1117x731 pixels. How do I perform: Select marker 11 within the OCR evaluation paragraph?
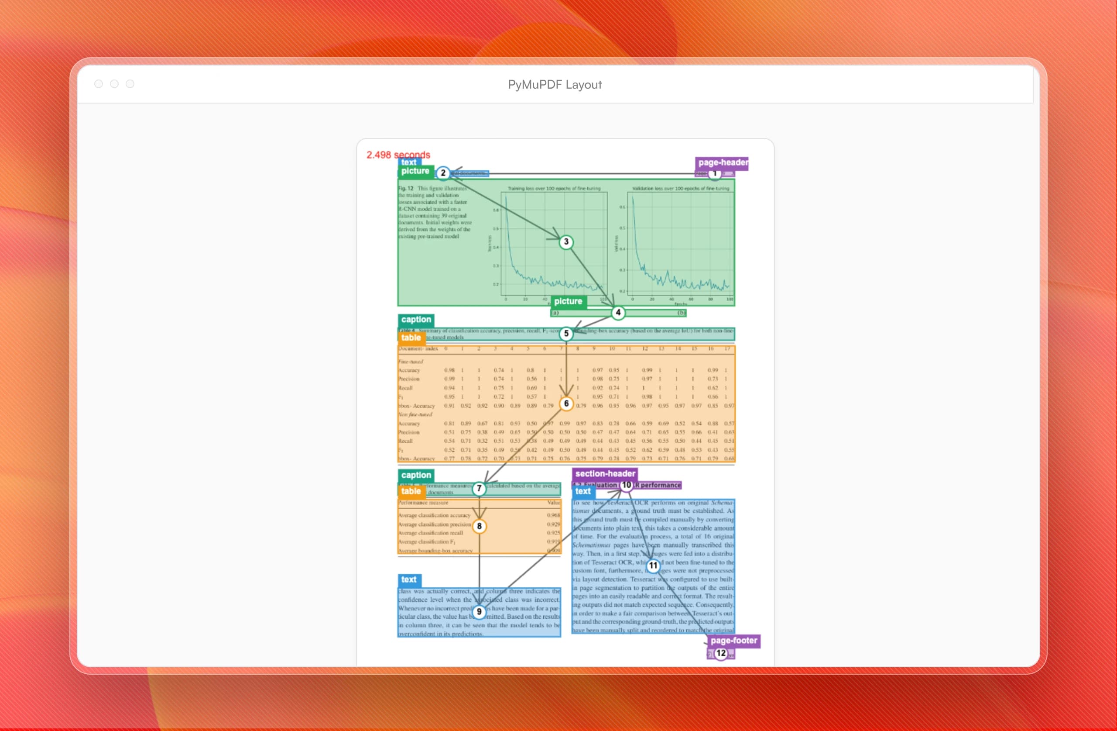[x=653, y=566]
